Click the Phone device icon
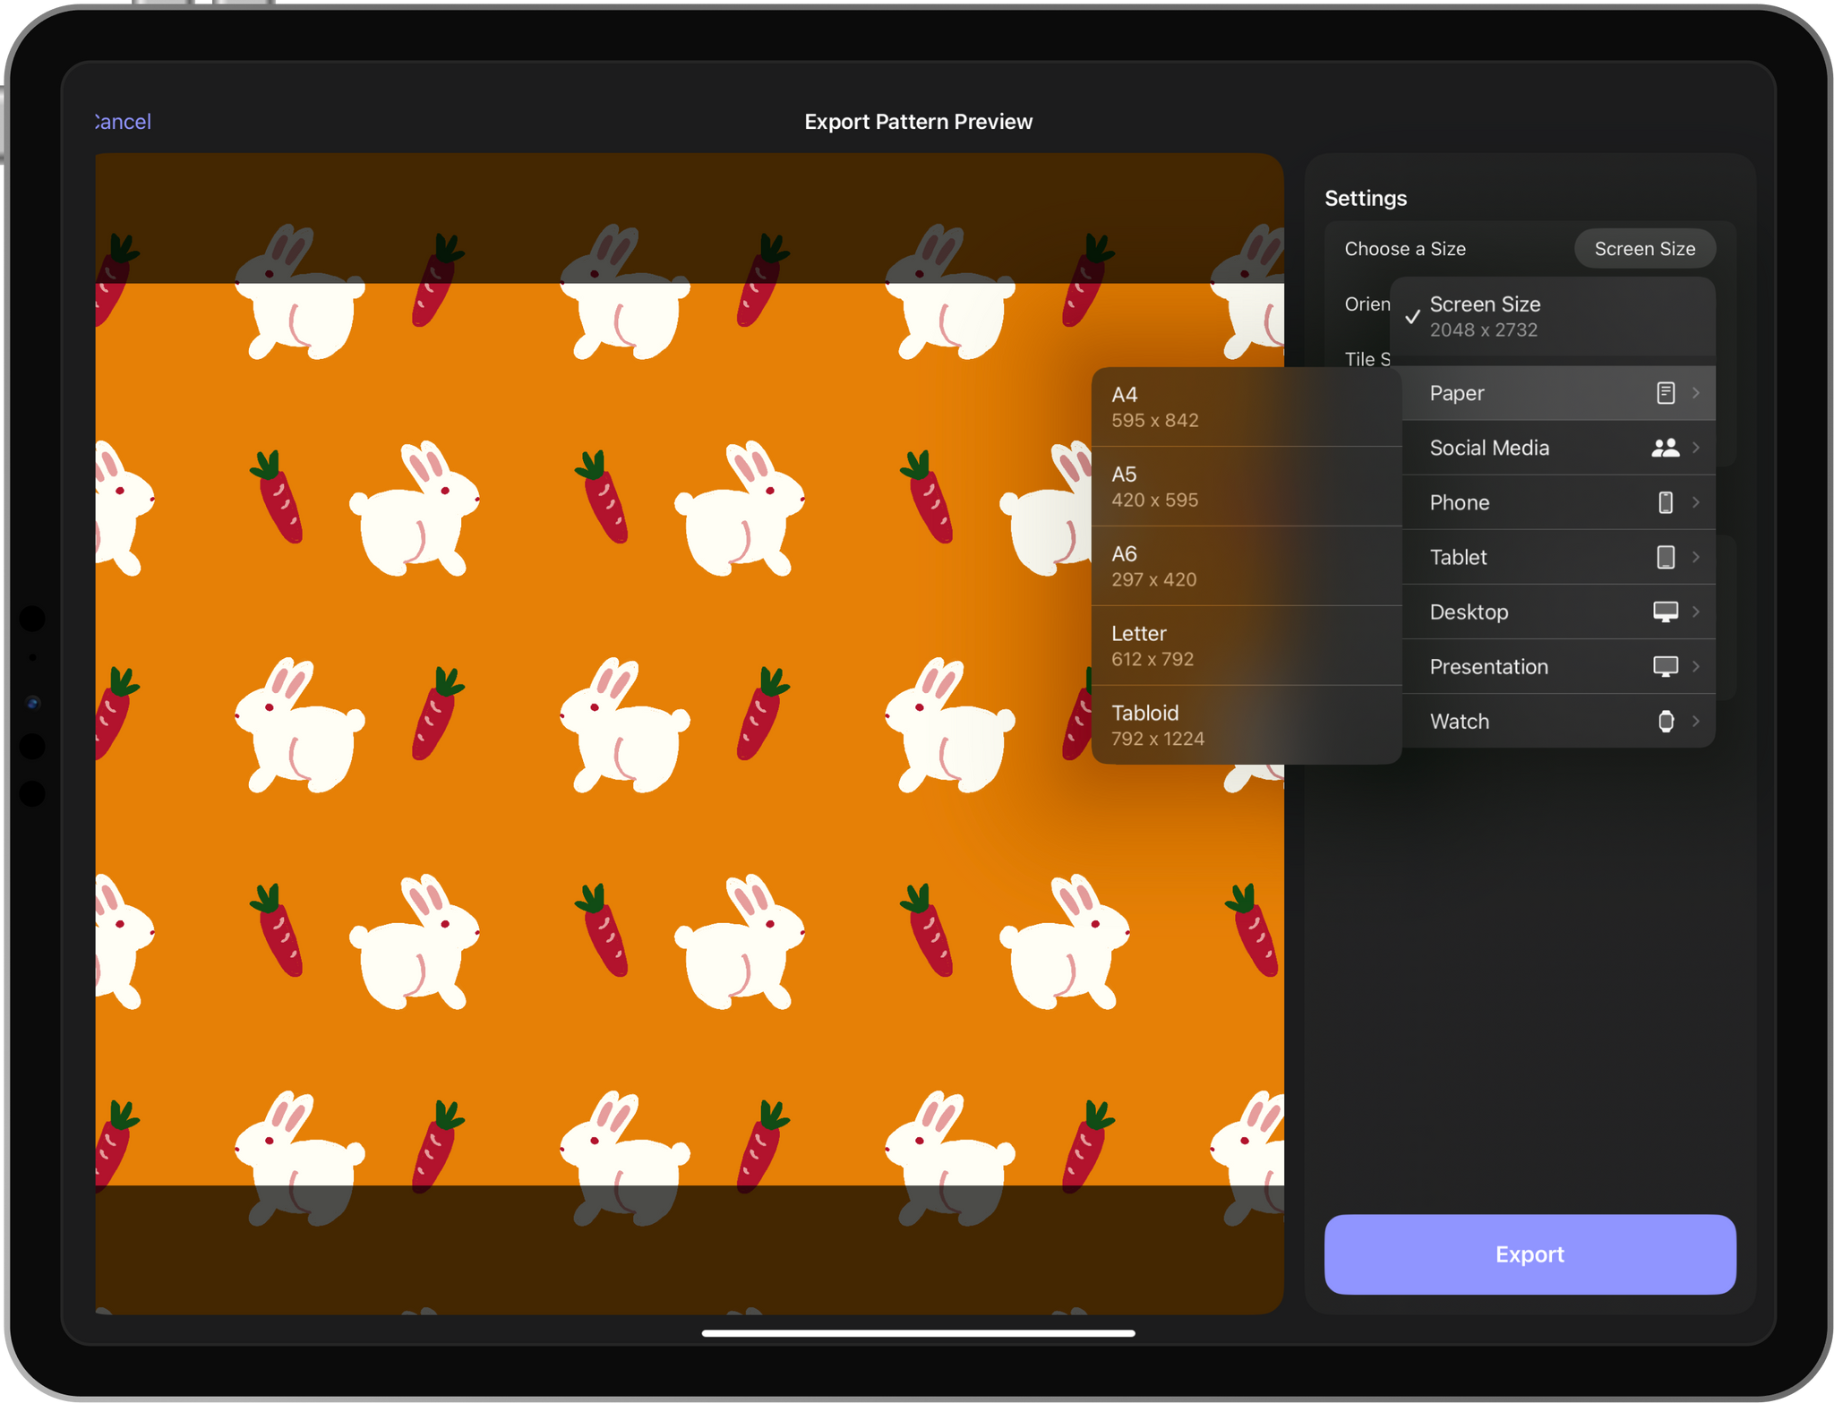Image resolution: width=1834 pixels, height=1403 pixels. click(1665, 502)
